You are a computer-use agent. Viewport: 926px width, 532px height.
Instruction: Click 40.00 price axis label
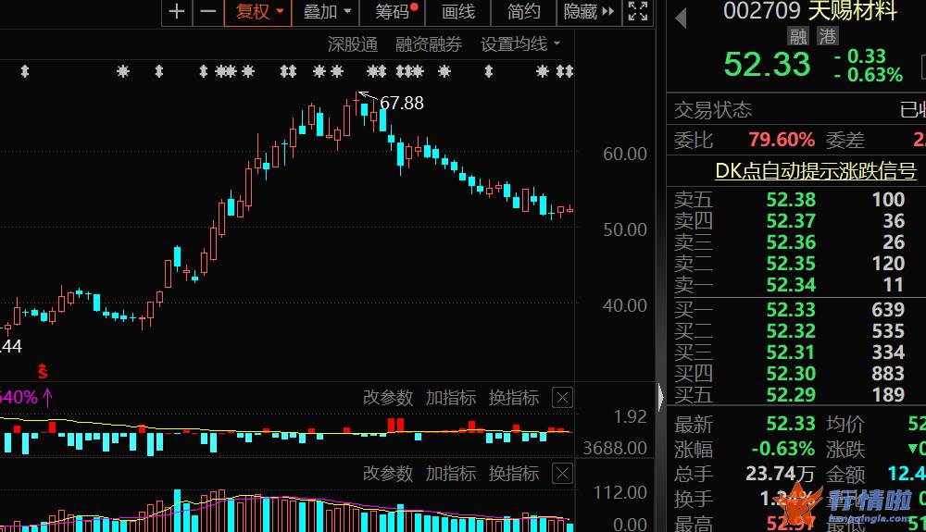click(624, 305)
